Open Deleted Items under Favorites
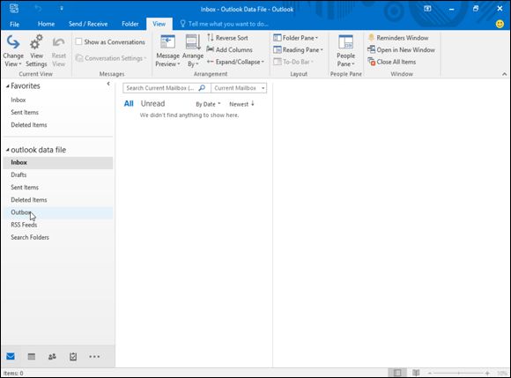Screen dimensions: 511x378 58,125
